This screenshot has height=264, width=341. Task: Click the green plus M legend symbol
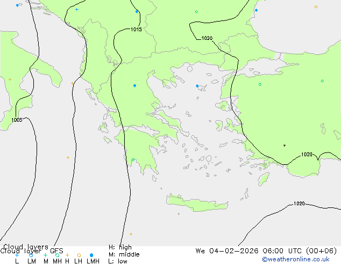click(x=45, y=255)
